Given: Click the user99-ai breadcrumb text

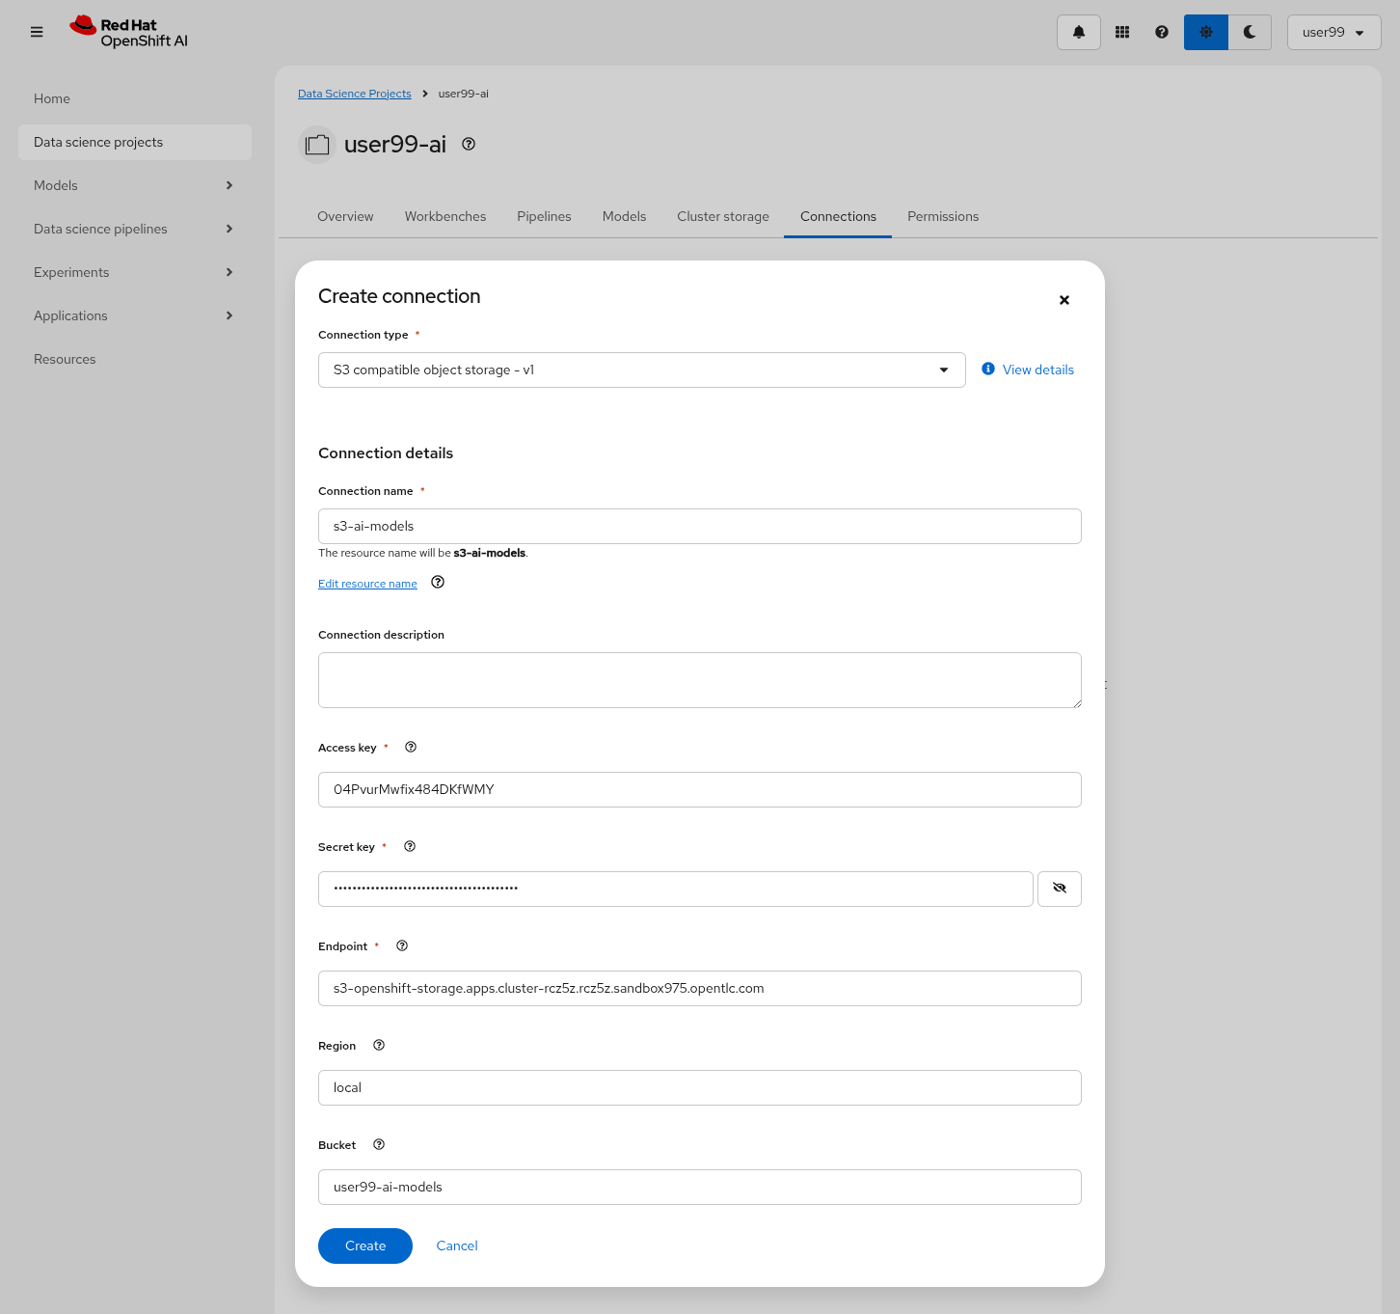Looking at the screenshot, I should (x=464, y=94).
